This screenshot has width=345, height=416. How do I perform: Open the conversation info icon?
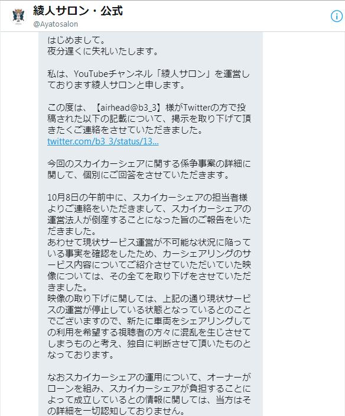click(x=337, y=16)
